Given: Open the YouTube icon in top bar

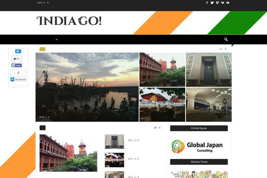Looking at the screenshot, I should pyautogui.click(x=228, y=3).
